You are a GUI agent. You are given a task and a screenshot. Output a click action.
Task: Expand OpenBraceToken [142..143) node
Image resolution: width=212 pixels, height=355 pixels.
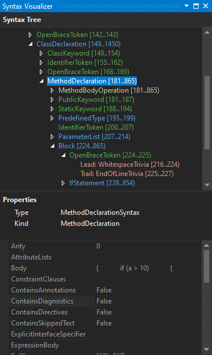30,35
